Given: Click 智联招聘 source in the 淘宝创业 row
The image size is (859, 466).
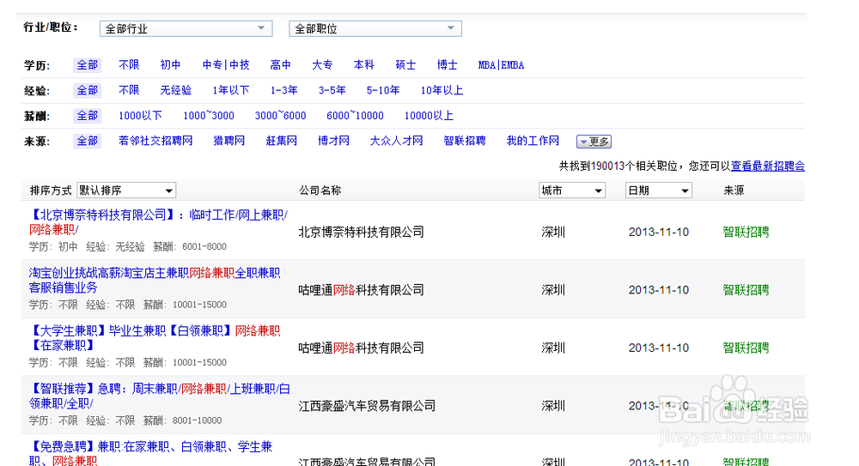Looking at the screenshot, I should point(746,290).
